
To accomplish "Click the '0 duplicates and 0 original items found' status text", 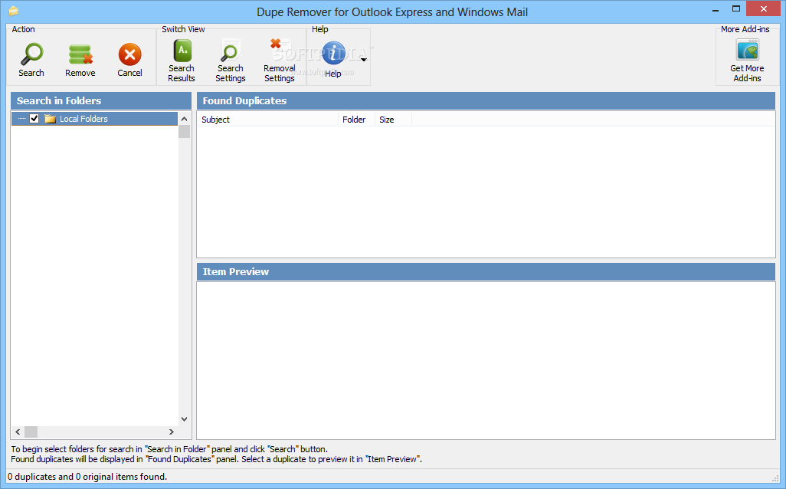I will 87,477.
